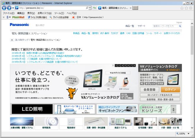The height and width of the screenshot is (138, 195).
Task: Open the 納入事例 navigation link
Action: point(105,33)
